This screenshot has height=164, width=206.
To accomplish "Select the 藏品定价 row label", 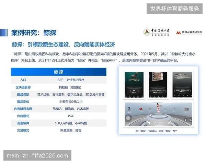I will click(23, 101).
